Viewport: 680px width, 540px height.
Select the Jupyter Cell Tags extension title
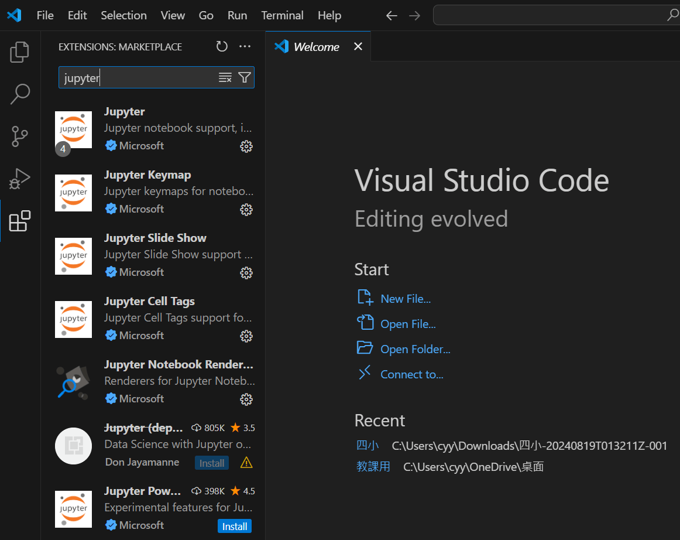pyautogui.click(x=150, y=301)
